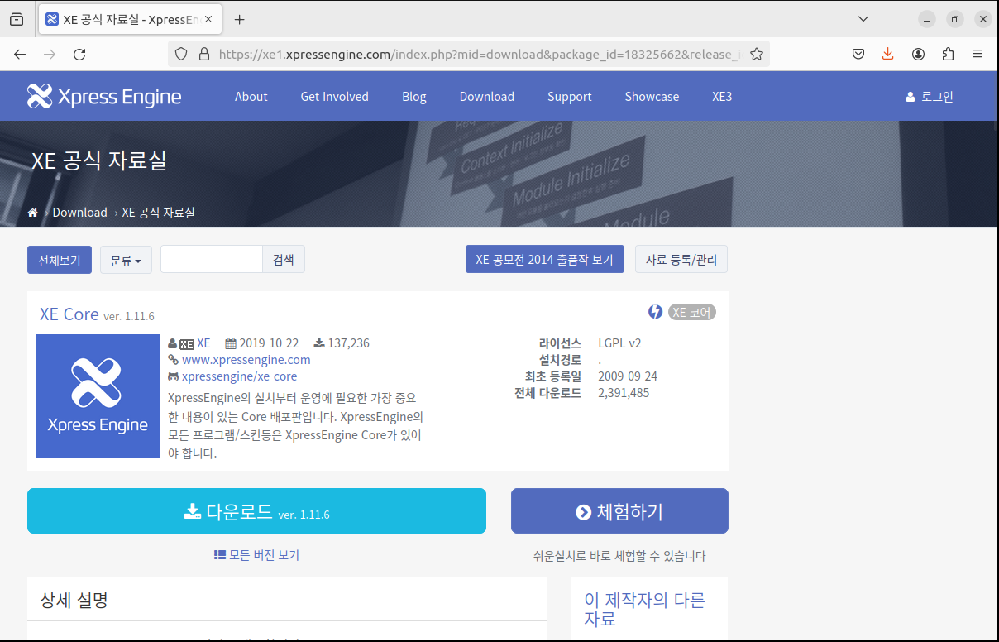Open the Support menu item
999x642 pixels.
[x=570, y=96]
